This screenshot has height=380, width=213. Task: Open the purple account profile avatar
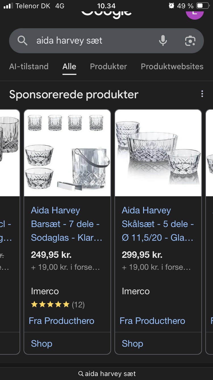(195, 13)
